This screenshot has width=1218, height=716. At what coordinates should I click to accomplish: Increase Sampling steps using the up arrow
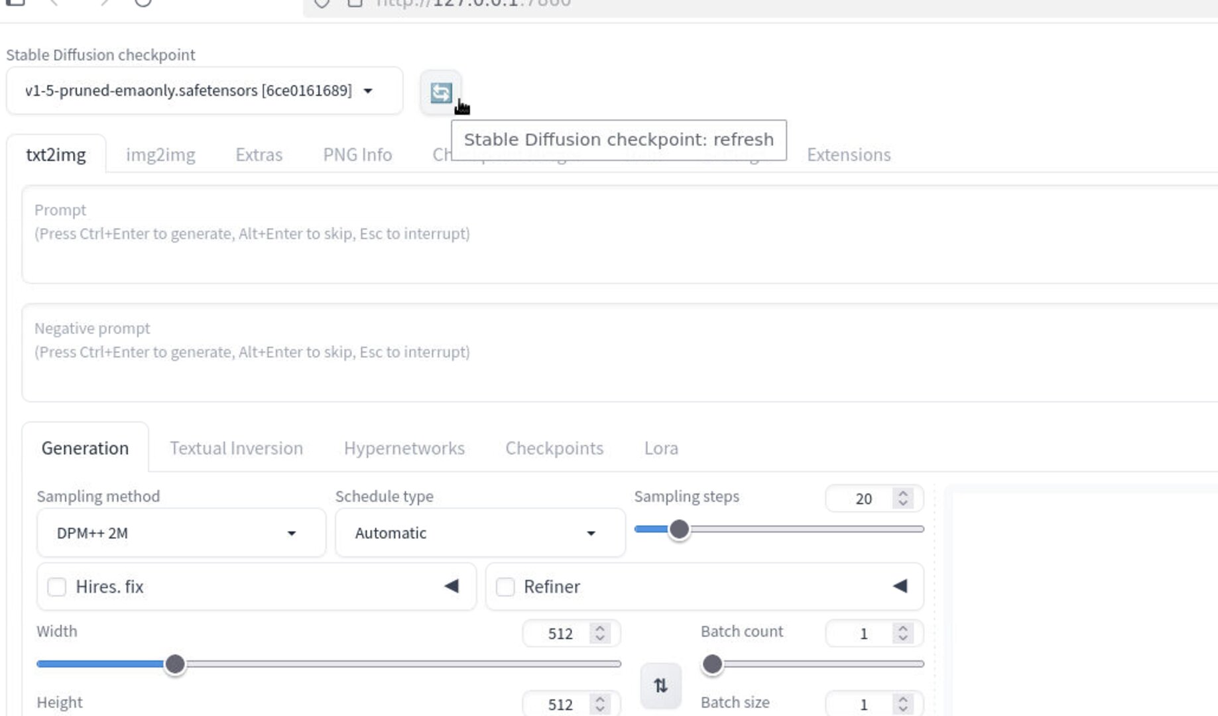point(902,493)
